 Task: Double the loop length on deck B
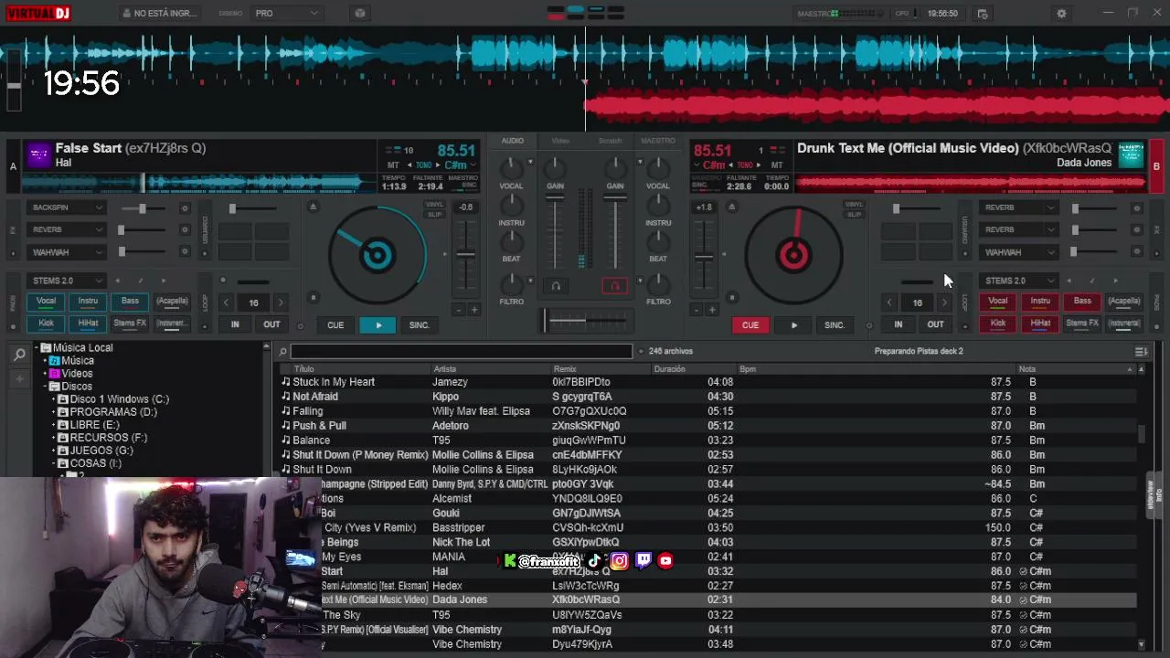point(944,302)
